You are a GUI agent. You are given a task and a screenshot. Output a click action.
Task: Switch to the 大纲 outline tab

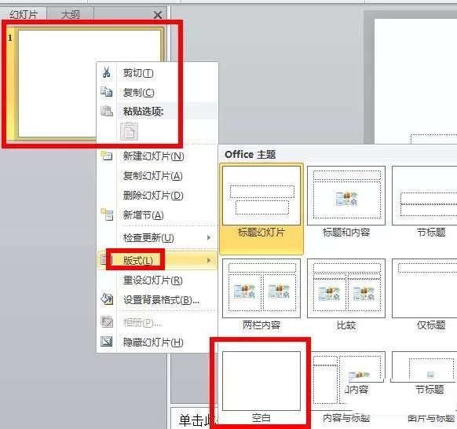[x=70, y=14]
